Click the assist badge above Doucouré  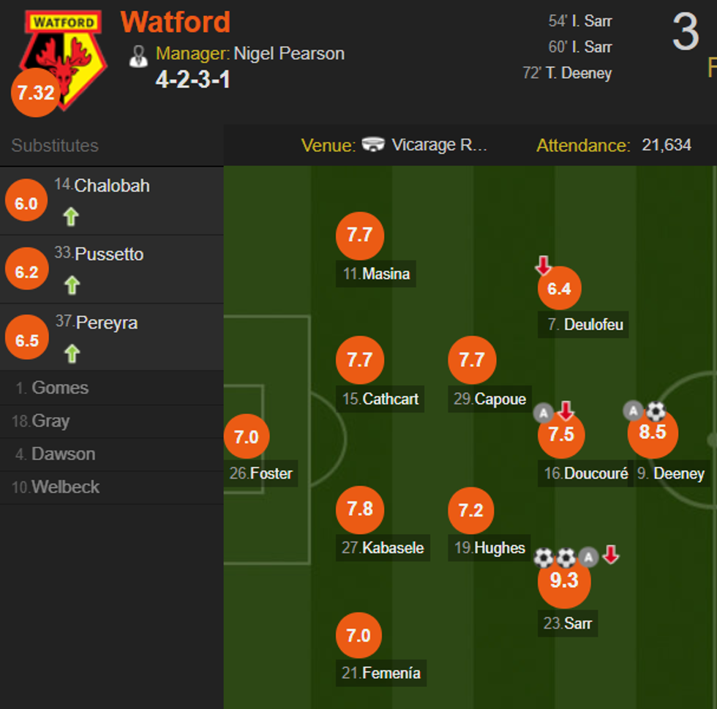click(543, 413)
